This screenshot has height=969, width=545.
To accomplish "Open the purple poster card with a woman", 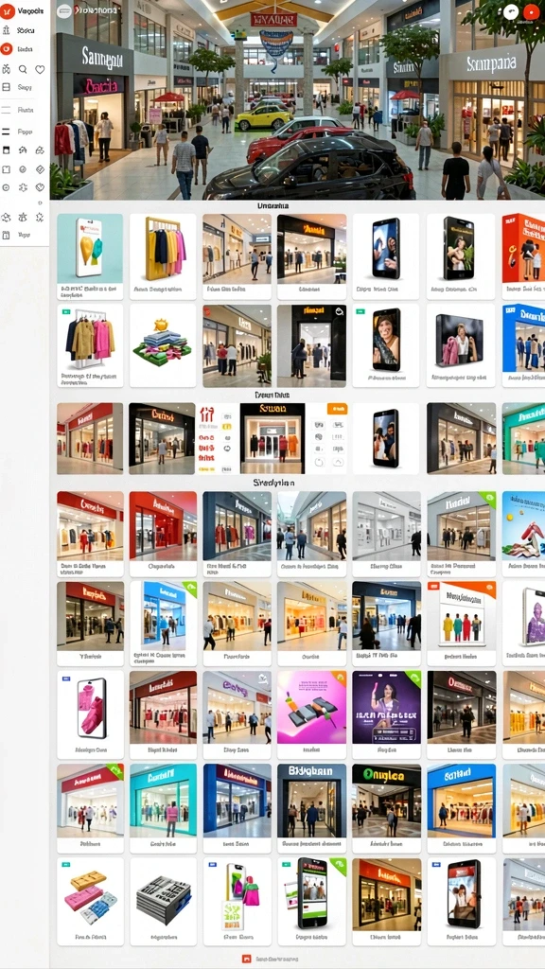I will point(386,715).
